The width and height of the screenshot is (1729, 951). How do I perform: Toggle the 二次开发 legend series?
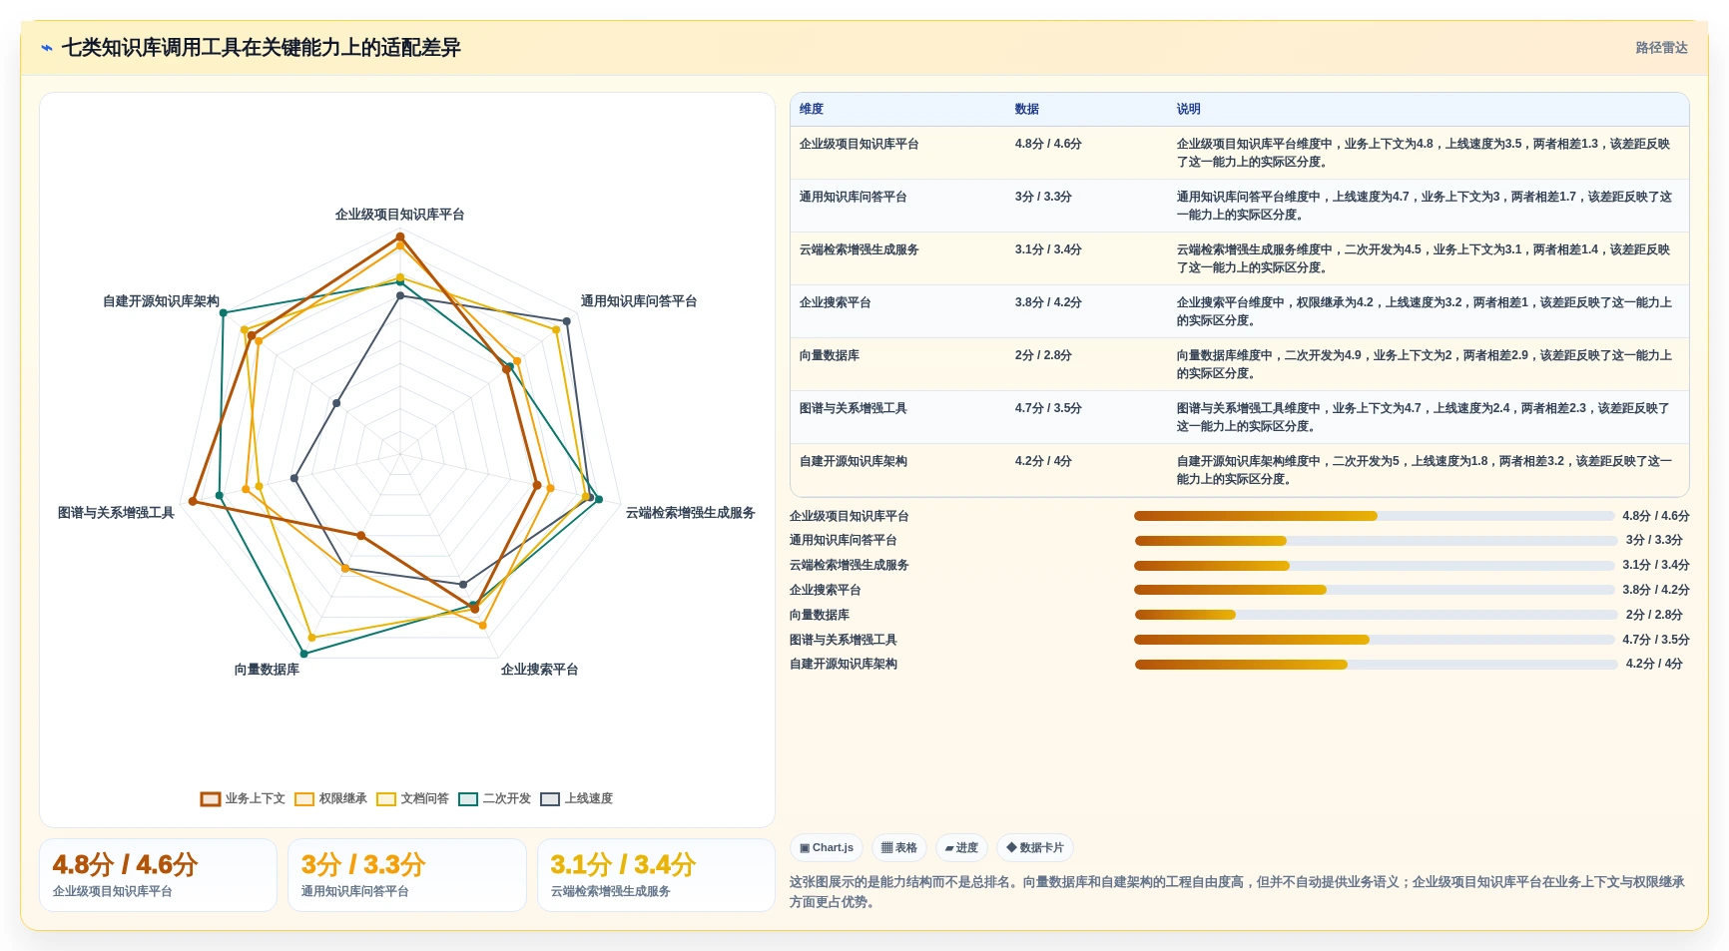494,798
